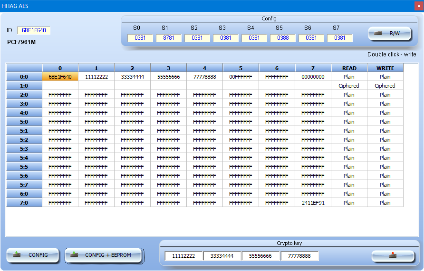This screenshot has width=424, height=271.
Task: Select row header 4:0
Action: click(x=24, y=113)
